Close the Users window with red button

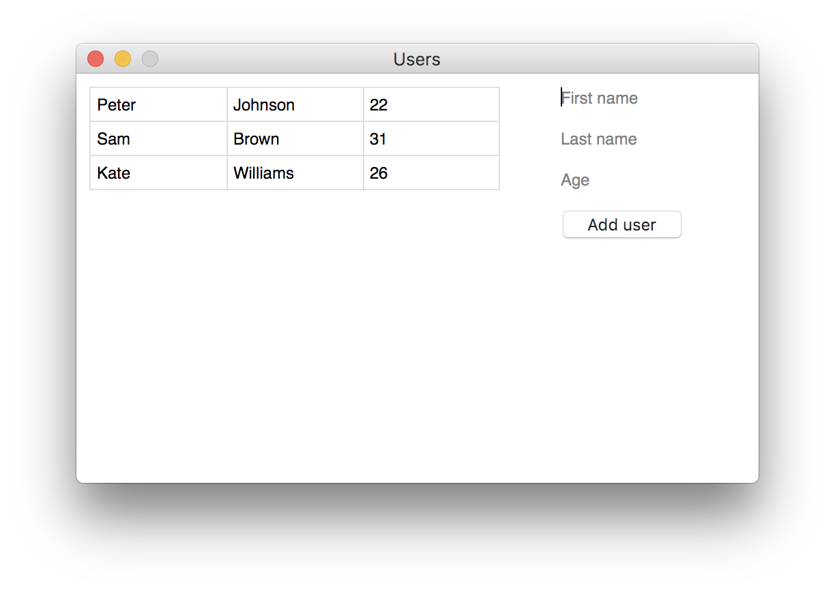point(96,59)
